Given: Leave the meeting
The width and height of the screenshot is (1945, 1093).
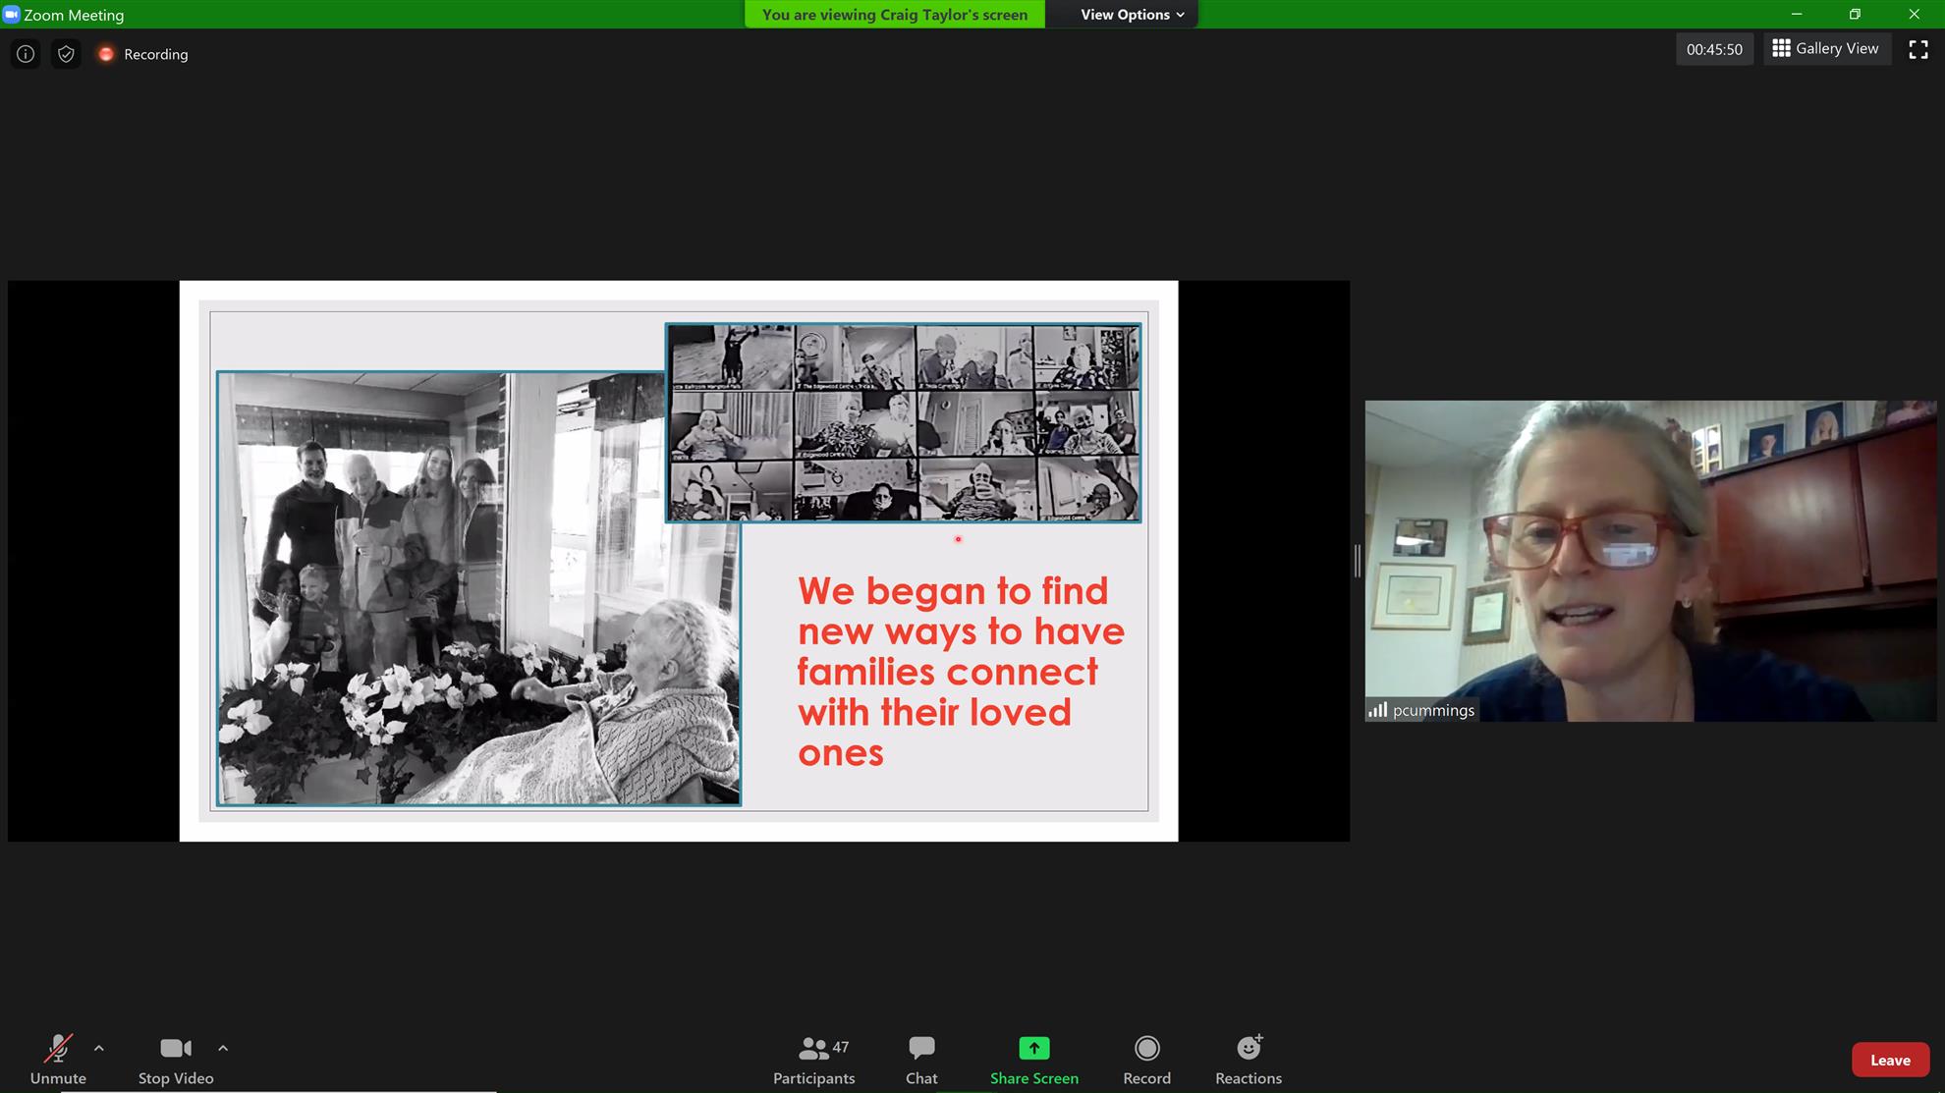Looking at the screenshot, I should pyautogui.click(x=1889, y=1060).
